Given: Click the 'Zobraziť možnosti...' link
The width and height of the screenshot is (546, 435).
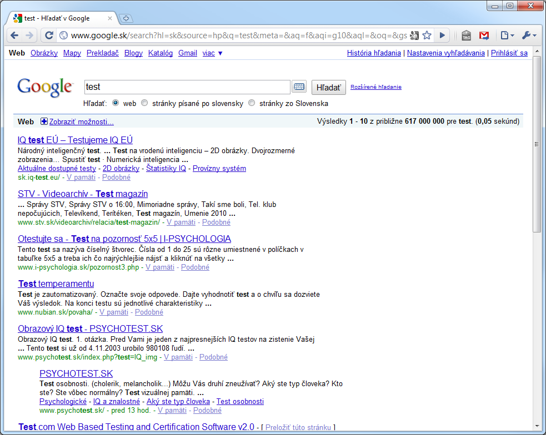Looking at the screenshot, I should (x=82, y=122).
